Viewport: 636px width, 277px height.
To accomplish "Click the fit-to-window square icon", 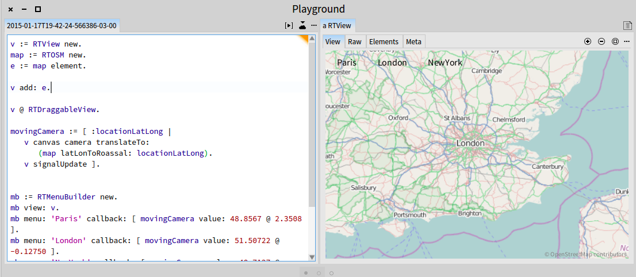I will click(x=615, y=41).
